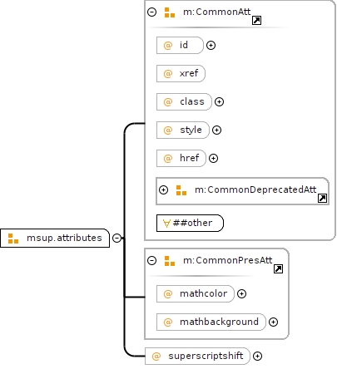337x369 pixels.
Task: Collapse the m:CommonAtt group
Action: tap(152, 12)
